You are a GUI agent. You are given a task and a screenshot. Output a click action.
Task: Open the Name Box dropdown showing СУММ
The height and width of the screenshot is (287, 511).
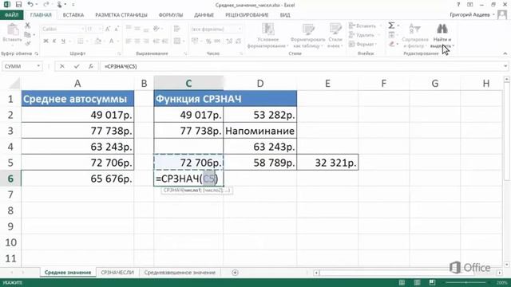tap(38, 66)
